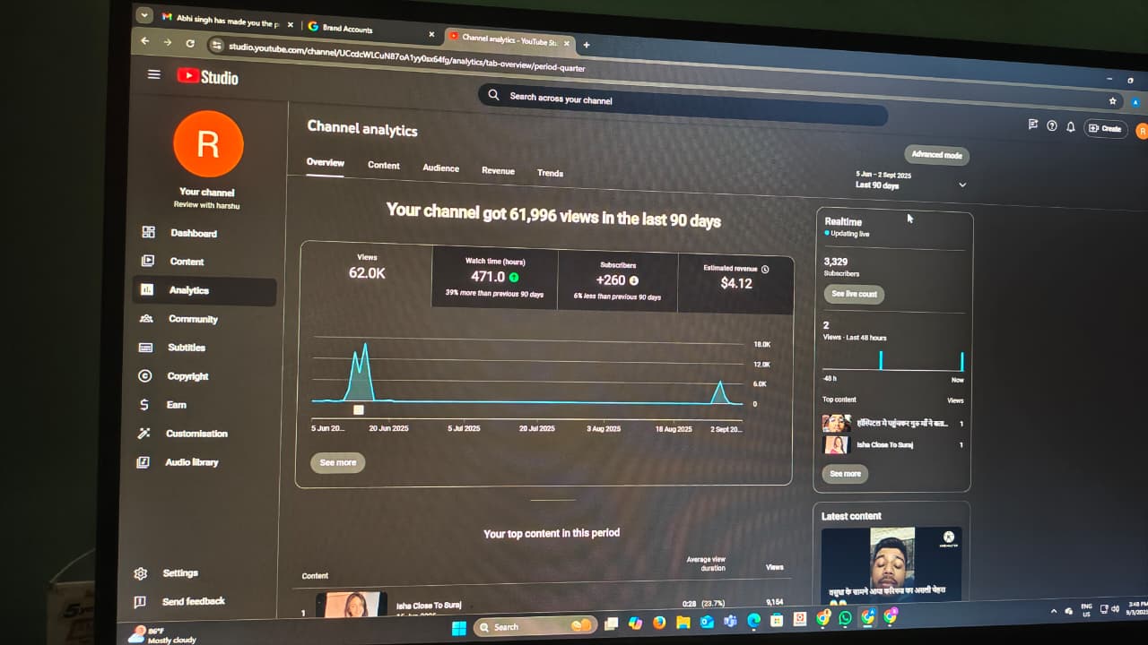Click the Advanced mode button
This screenshot has width=1148, height=645.
coord(936,155)
